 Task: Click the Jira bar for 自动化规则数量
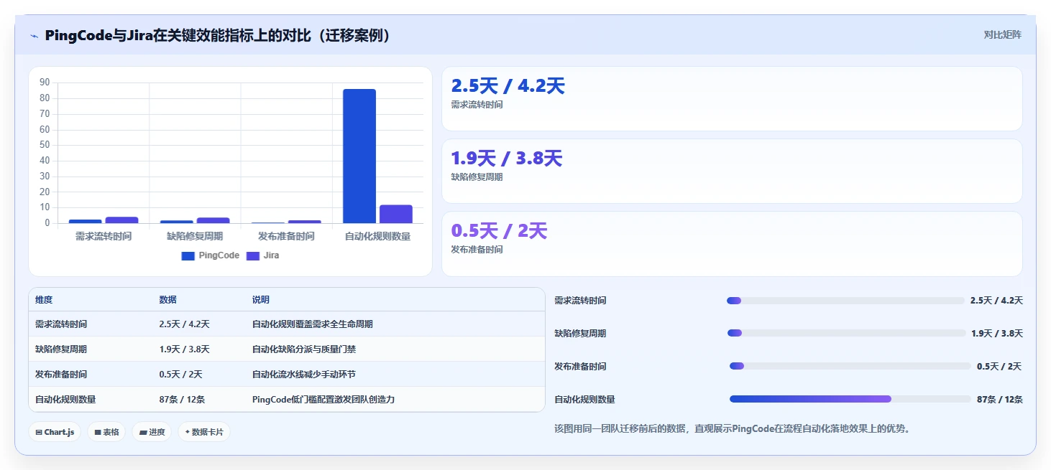(396, 214)
